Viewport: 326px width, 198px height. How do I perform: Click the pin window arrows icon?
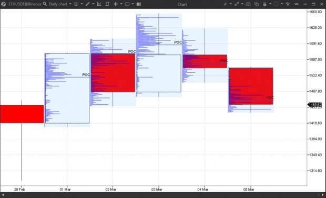(x=297, y=4)
